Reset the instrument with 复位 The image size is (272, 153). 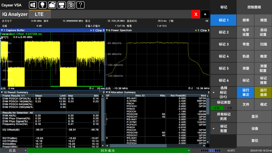click(254, 140)
